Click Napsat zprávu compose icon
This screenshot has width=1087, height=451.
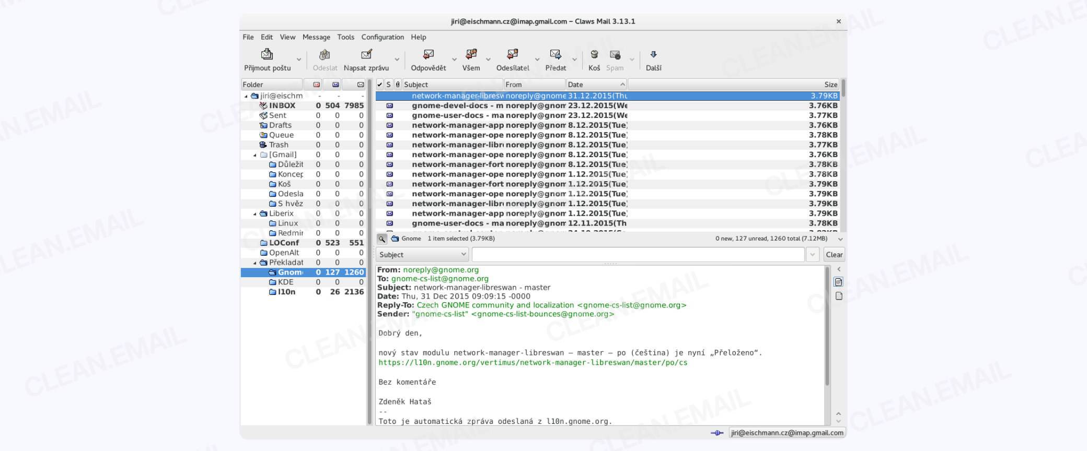coord(366,54)
